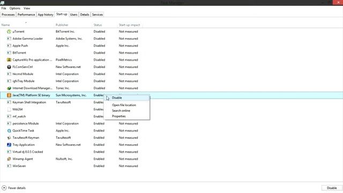Click Not measured impact for Tray Application

click(x=129, y=145)
